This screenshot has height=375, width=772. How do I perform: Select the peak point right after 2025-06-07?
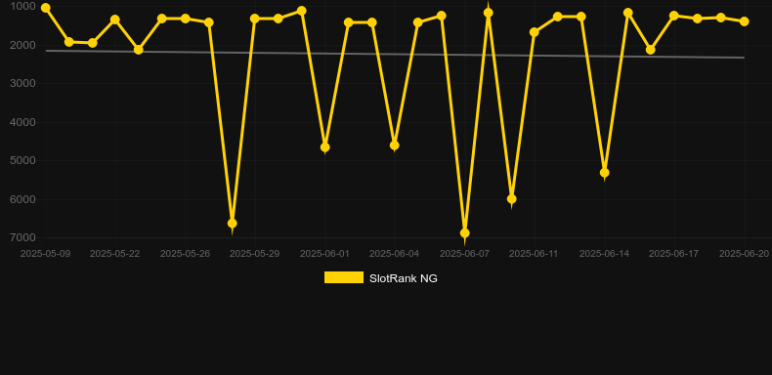pos(489,13)
